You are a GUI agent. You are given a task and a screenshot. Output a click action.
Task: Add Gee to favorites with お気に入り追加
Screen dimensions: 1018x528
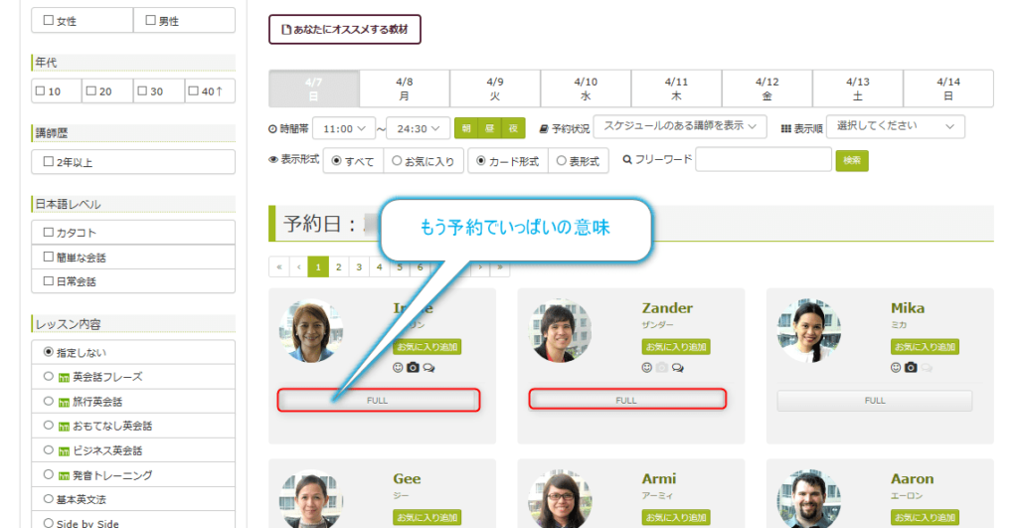427,518
